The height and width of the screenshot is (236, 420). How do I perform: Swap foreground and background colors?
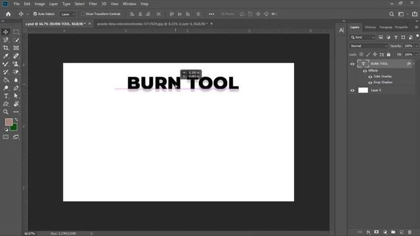tap(16, 119)
